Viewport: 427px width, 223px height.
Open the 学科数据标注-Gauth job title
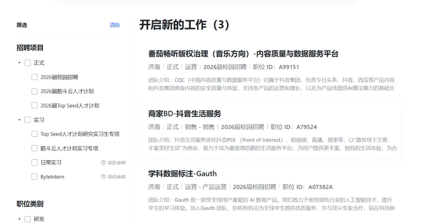pos(182,174)
